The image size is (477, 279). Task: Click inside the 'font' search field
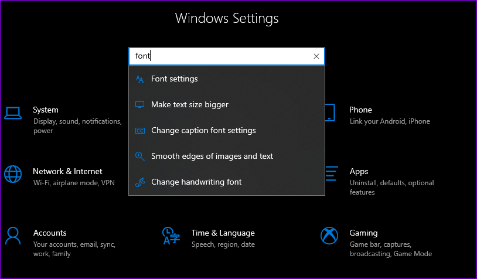tap(223, 56)
